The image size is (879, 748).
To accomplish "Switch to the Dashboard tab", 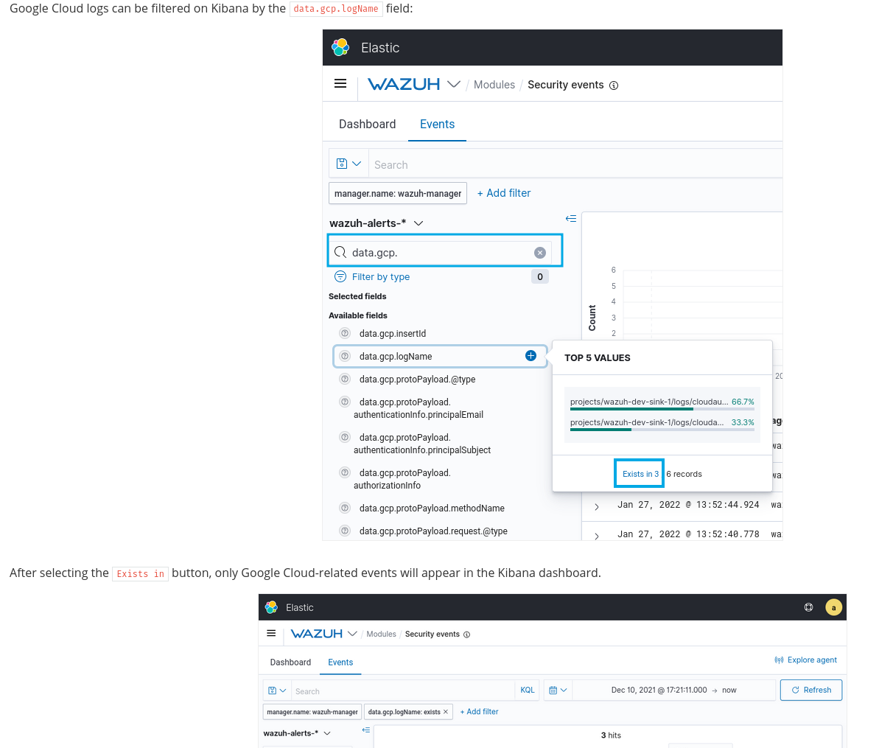I will (x=367, y=124).
